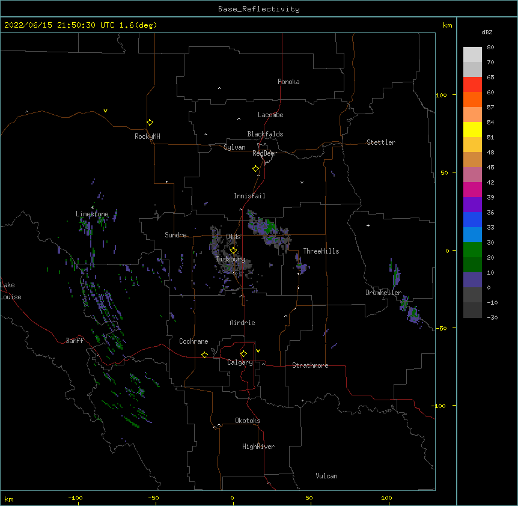Click the 50 tick on horizontal km axis
Image resolution: width=518 pixels, height=506 pixels.
tap(309, 498)
